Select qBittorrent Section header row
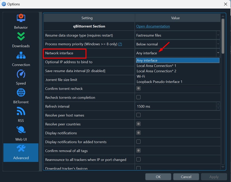Viewport: 231px width, 182px height. (x=89, y=26)
